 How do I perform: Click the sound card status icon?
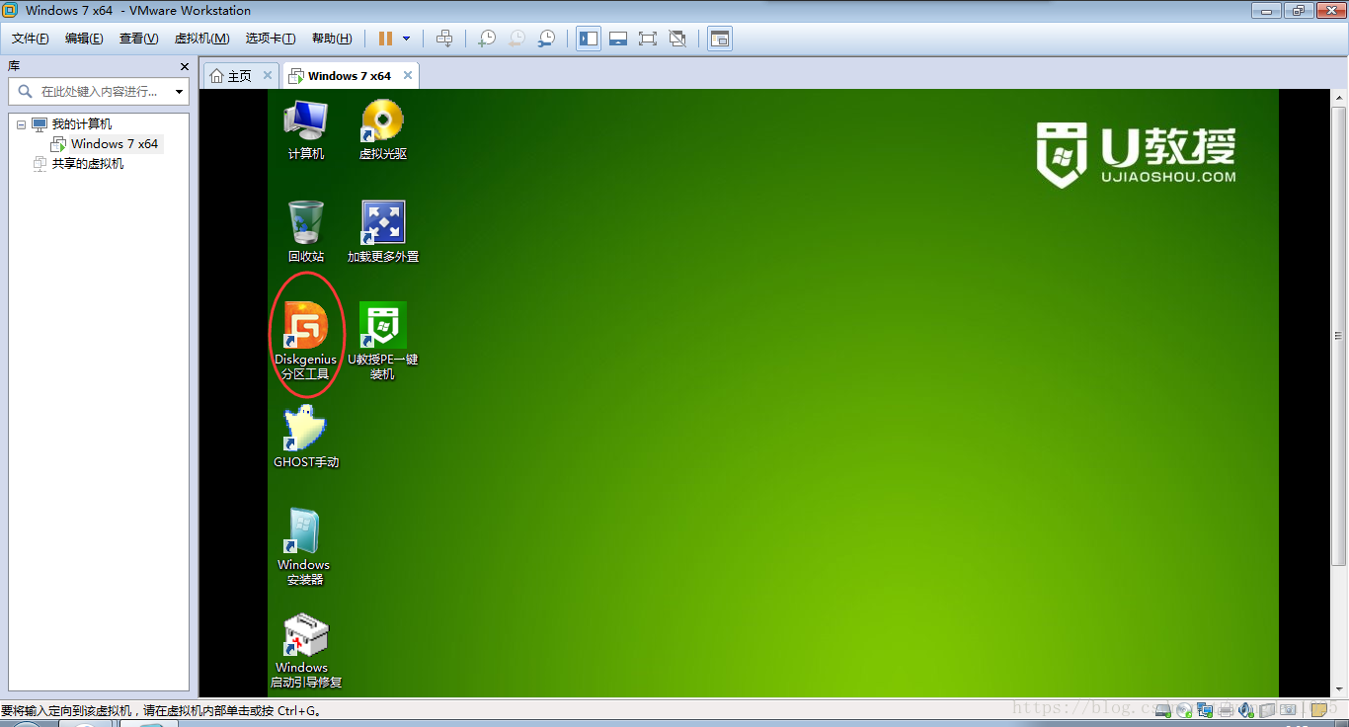[1246, 710]
